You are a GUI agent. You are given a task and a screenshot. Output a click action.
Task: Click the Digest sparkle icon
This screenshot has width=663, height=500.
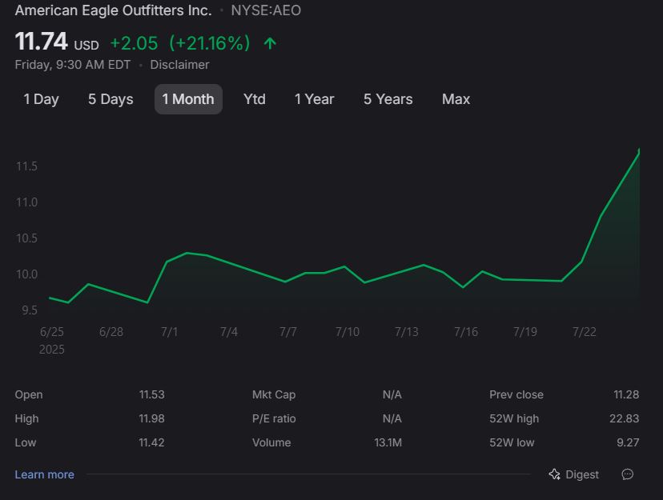pyautogui.click(x=554, y=474)
